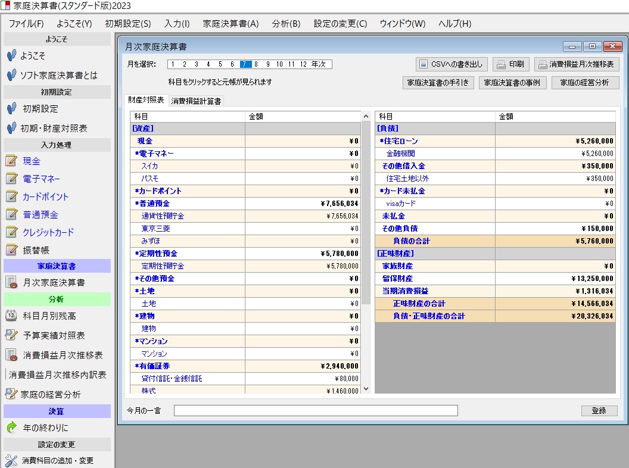
Task: Open the 入力(I) menu
Action: 176,24
